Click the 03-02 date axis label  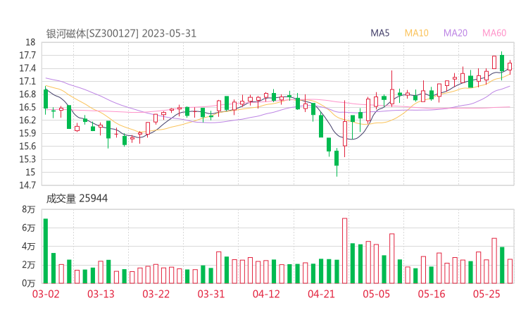46,294
